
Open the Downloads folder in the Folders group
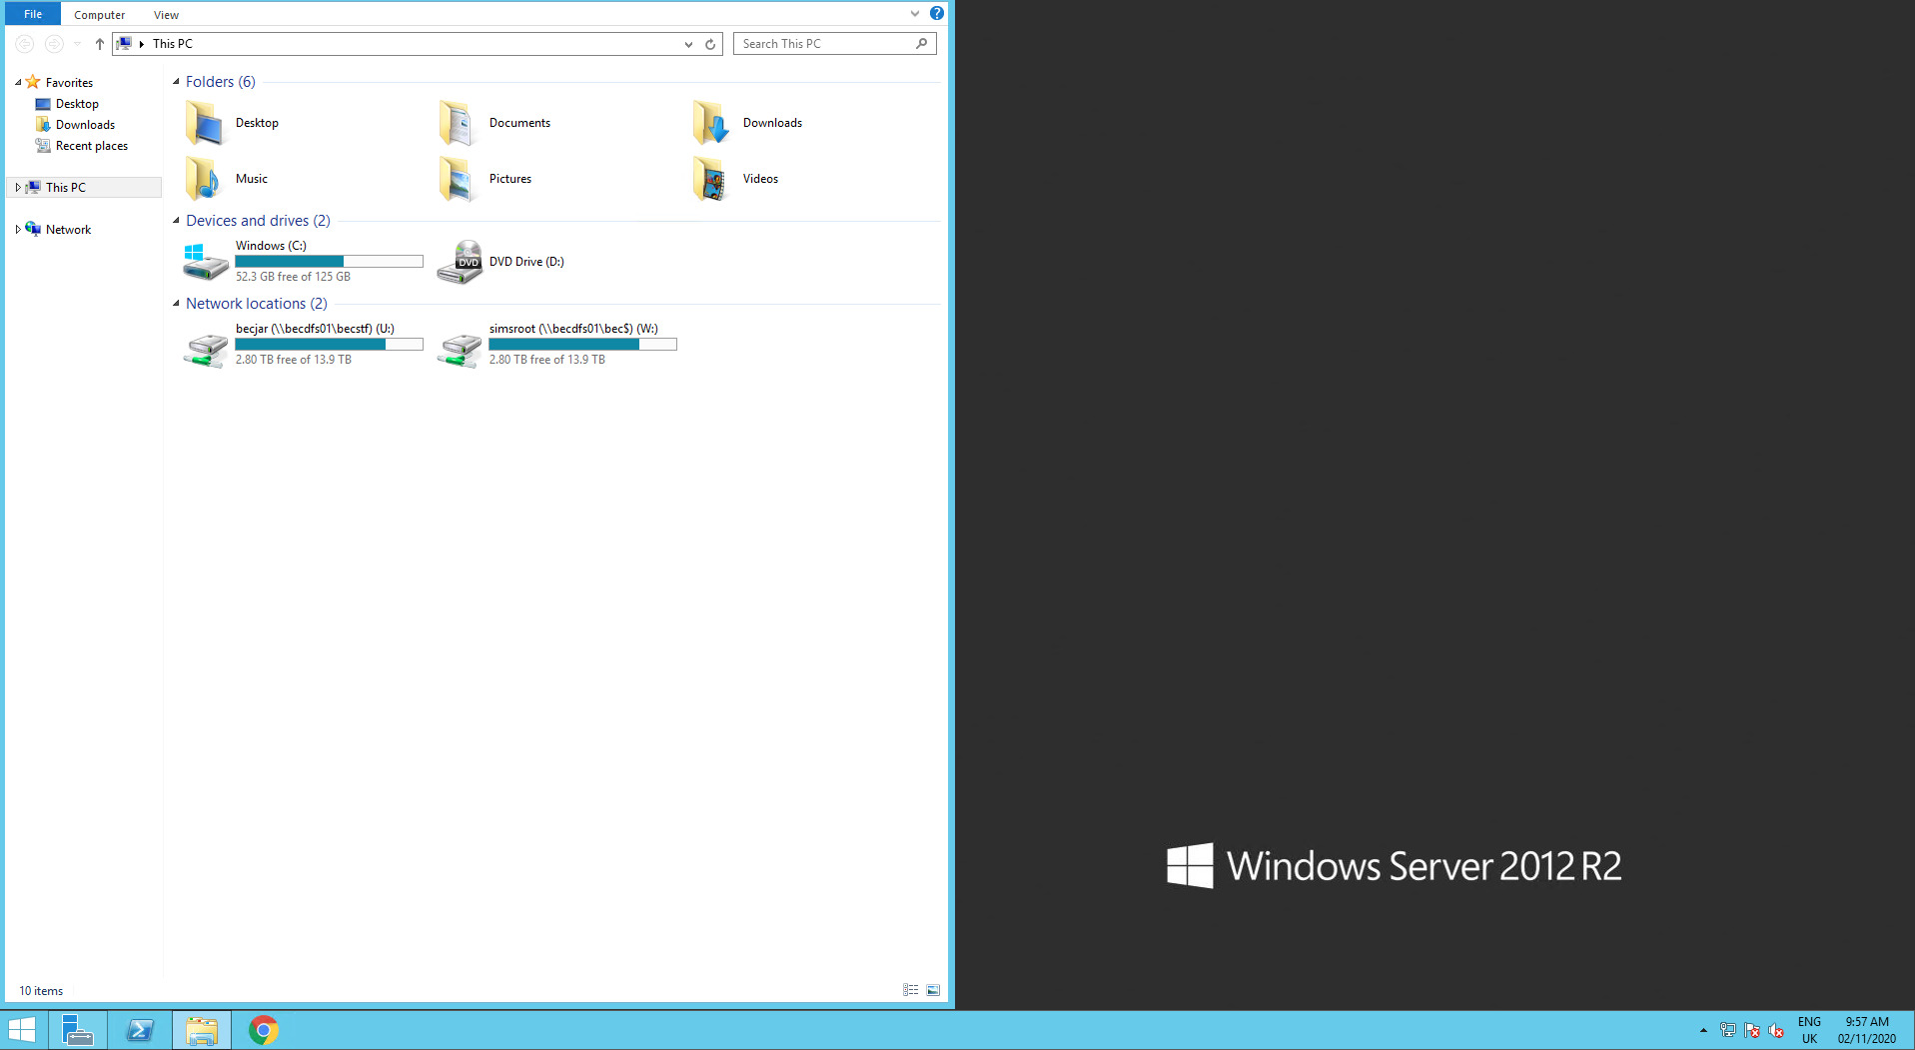point(712,123)
